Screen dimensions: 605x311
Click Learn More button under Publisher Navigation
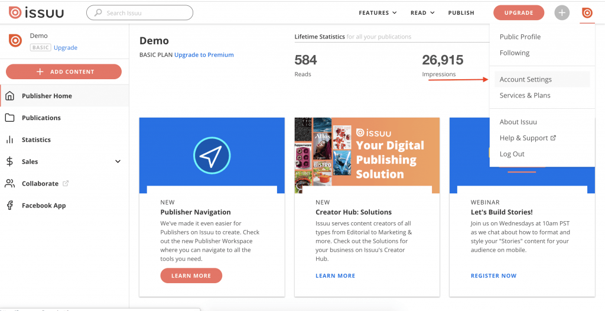coord(191,276)
